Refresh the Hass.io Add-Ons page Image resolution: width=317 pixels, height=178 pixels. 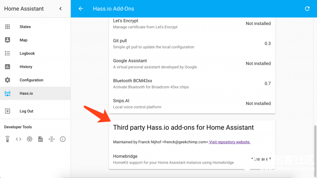tap(307, 8)
